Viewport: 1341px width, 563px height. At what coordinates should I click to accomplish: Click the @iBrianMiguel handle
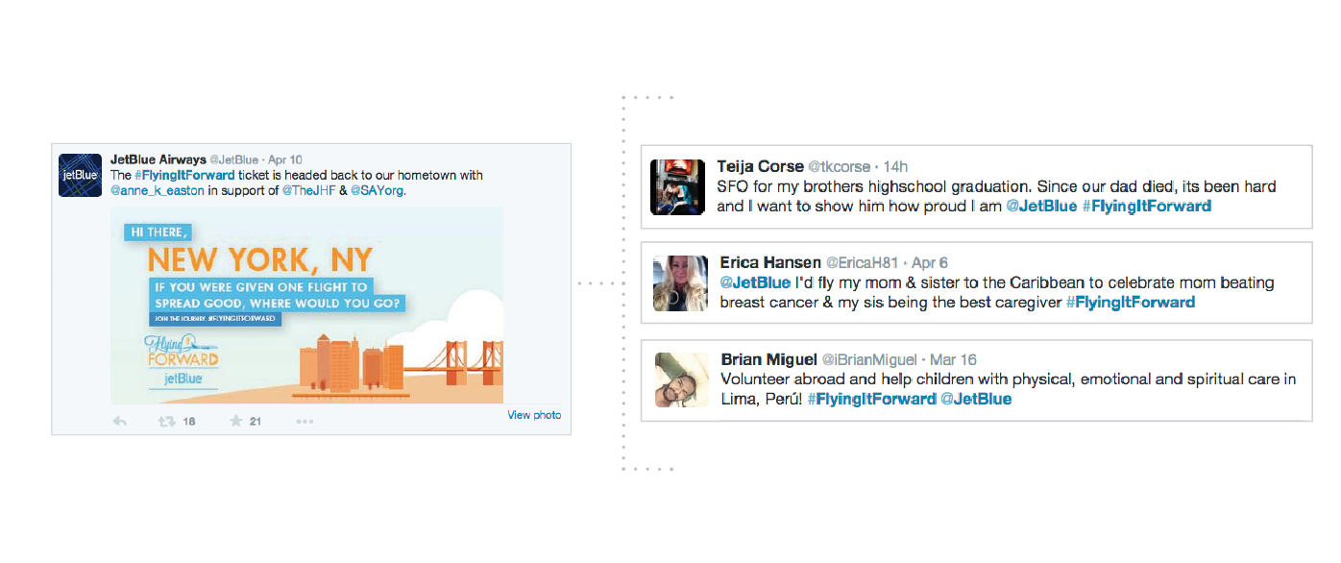(869, 359)
